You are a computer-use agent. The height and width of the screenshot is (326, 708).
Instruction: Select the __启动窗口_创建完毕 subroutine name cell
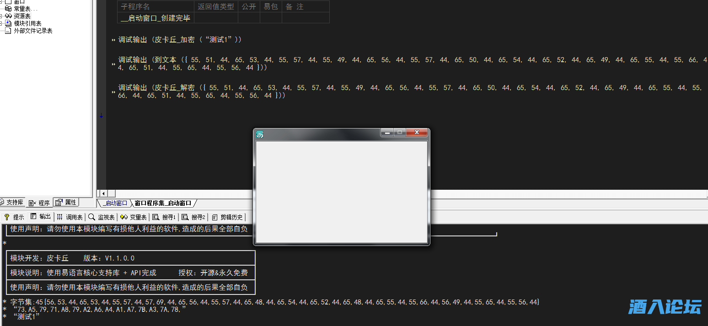[156, 18]
